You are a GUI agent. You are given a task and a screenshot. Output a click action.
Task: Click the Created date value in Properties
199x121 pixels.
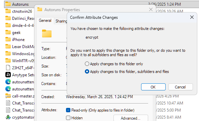coord(99,97)
